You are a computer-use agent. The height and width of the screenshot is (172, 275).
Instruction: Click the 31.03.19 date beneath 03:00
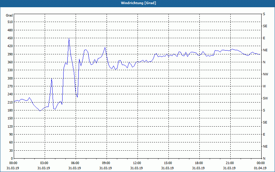click(44, 168)
